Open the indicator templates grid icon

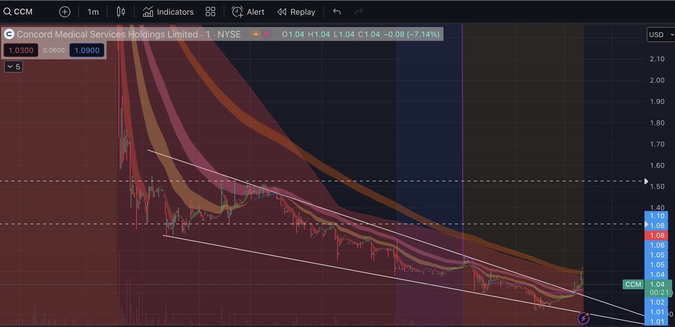click(210, 11)
